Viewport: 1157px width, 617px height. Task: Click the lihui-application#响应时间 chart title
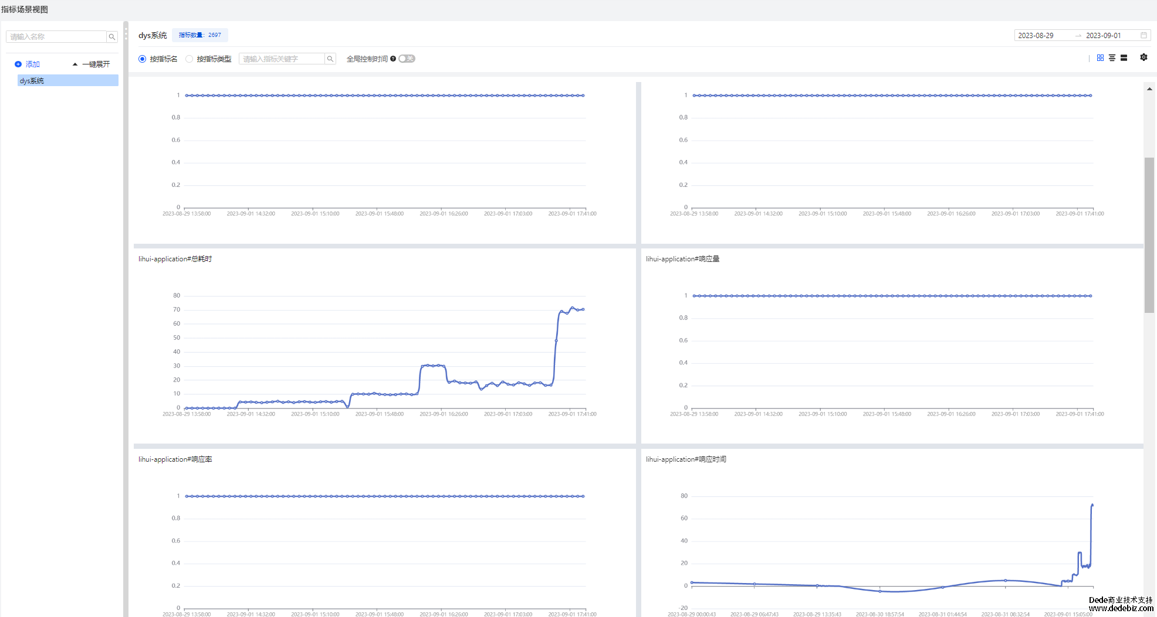pyautogui.click(x=686, y=459)
